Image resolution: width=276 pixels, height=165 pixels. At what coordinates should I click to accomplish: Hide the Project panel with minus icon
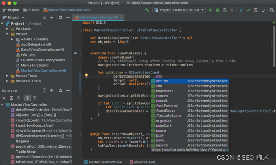(68, 17)
